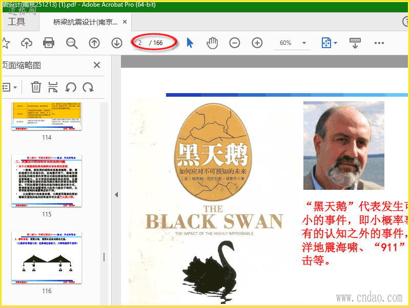Click the 黑天鹅 book title text
Screen dimensions: 410x307
[x=212, y=155]
